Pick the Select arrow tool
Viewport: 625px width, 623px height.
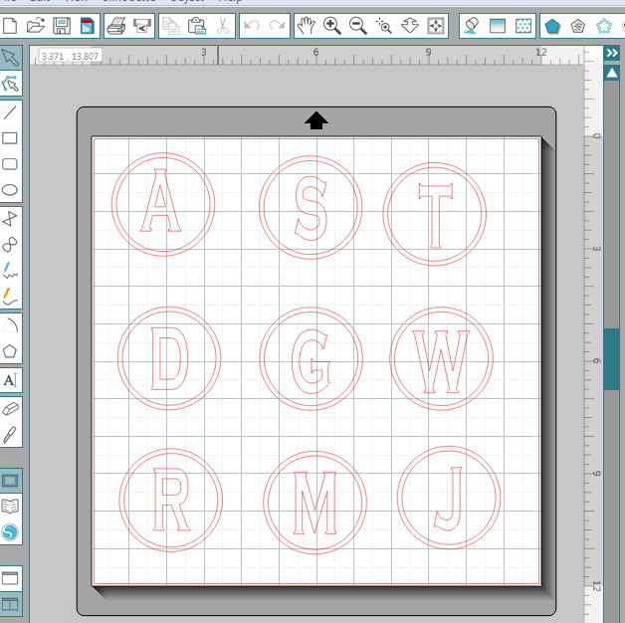[10, 58]
